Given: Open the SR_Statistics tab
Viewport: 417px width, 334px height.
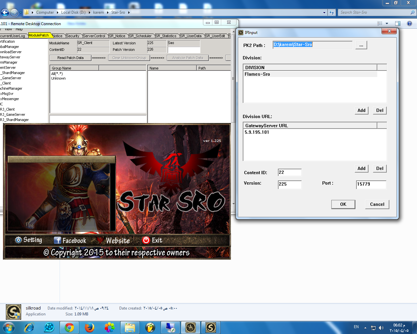Looking at the screenshot, I should click(166, 36).
